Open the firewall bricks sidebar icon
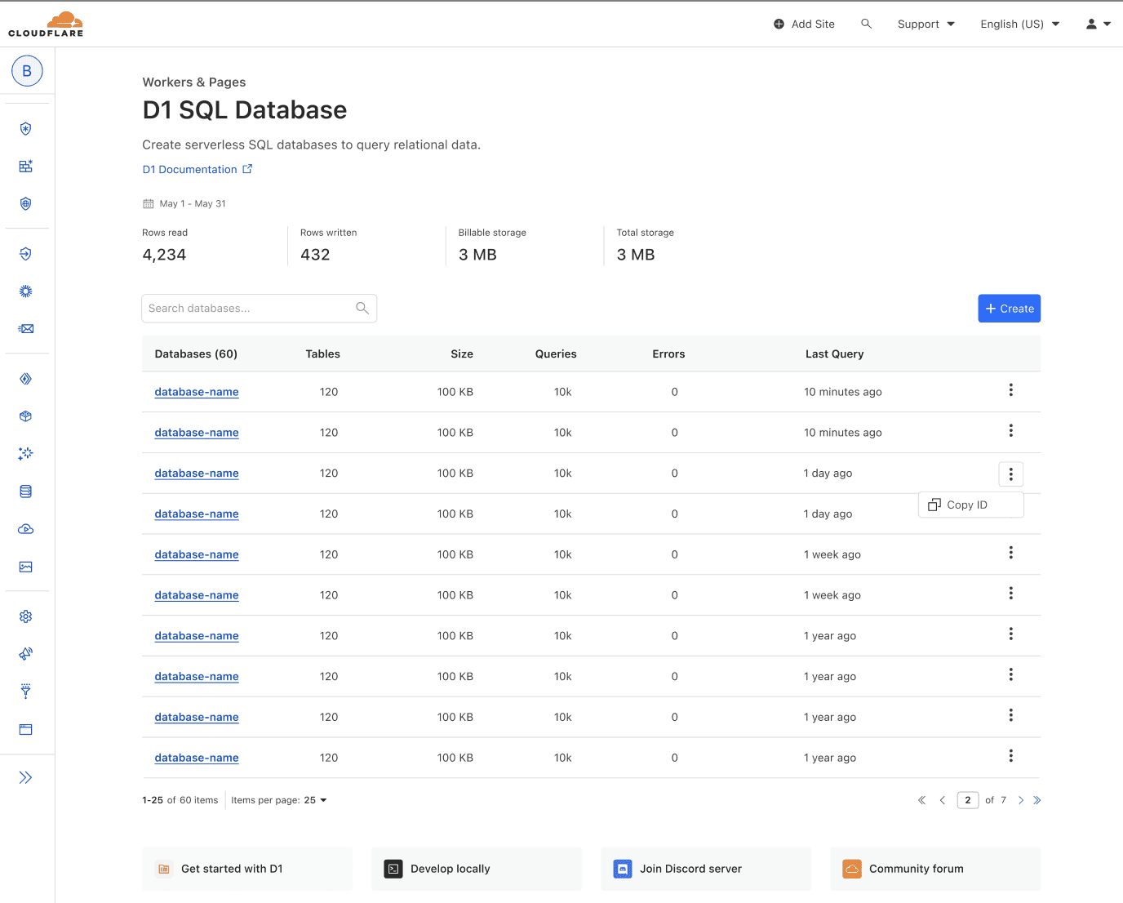The width and height of the screenshot is (1123, 903). 26,167
